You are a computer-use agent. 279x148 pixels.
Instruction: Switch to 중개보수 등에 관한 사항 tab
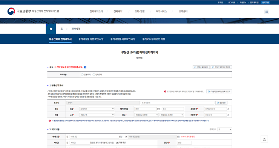coord(153,39)
